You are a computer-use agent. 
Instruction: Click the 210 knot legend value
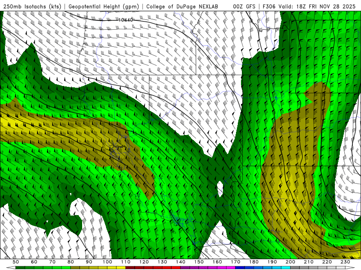(309, 262)
